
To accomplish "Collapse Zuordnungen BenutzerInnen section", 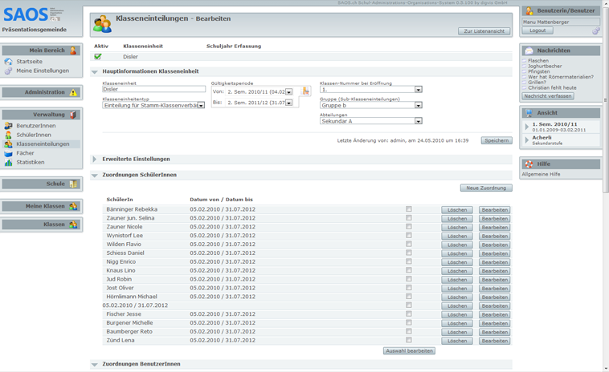I will (x=94, y=364).
